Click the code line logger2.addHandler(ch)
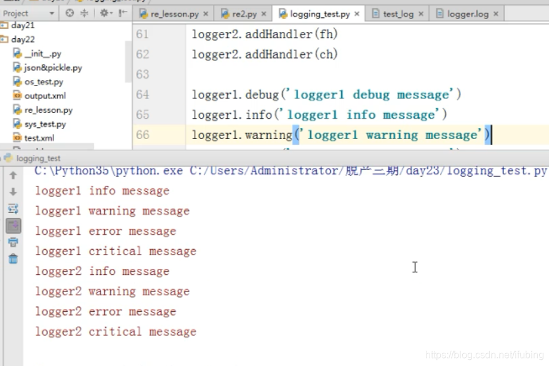This screenshot has height=366, width=549. 265,54
